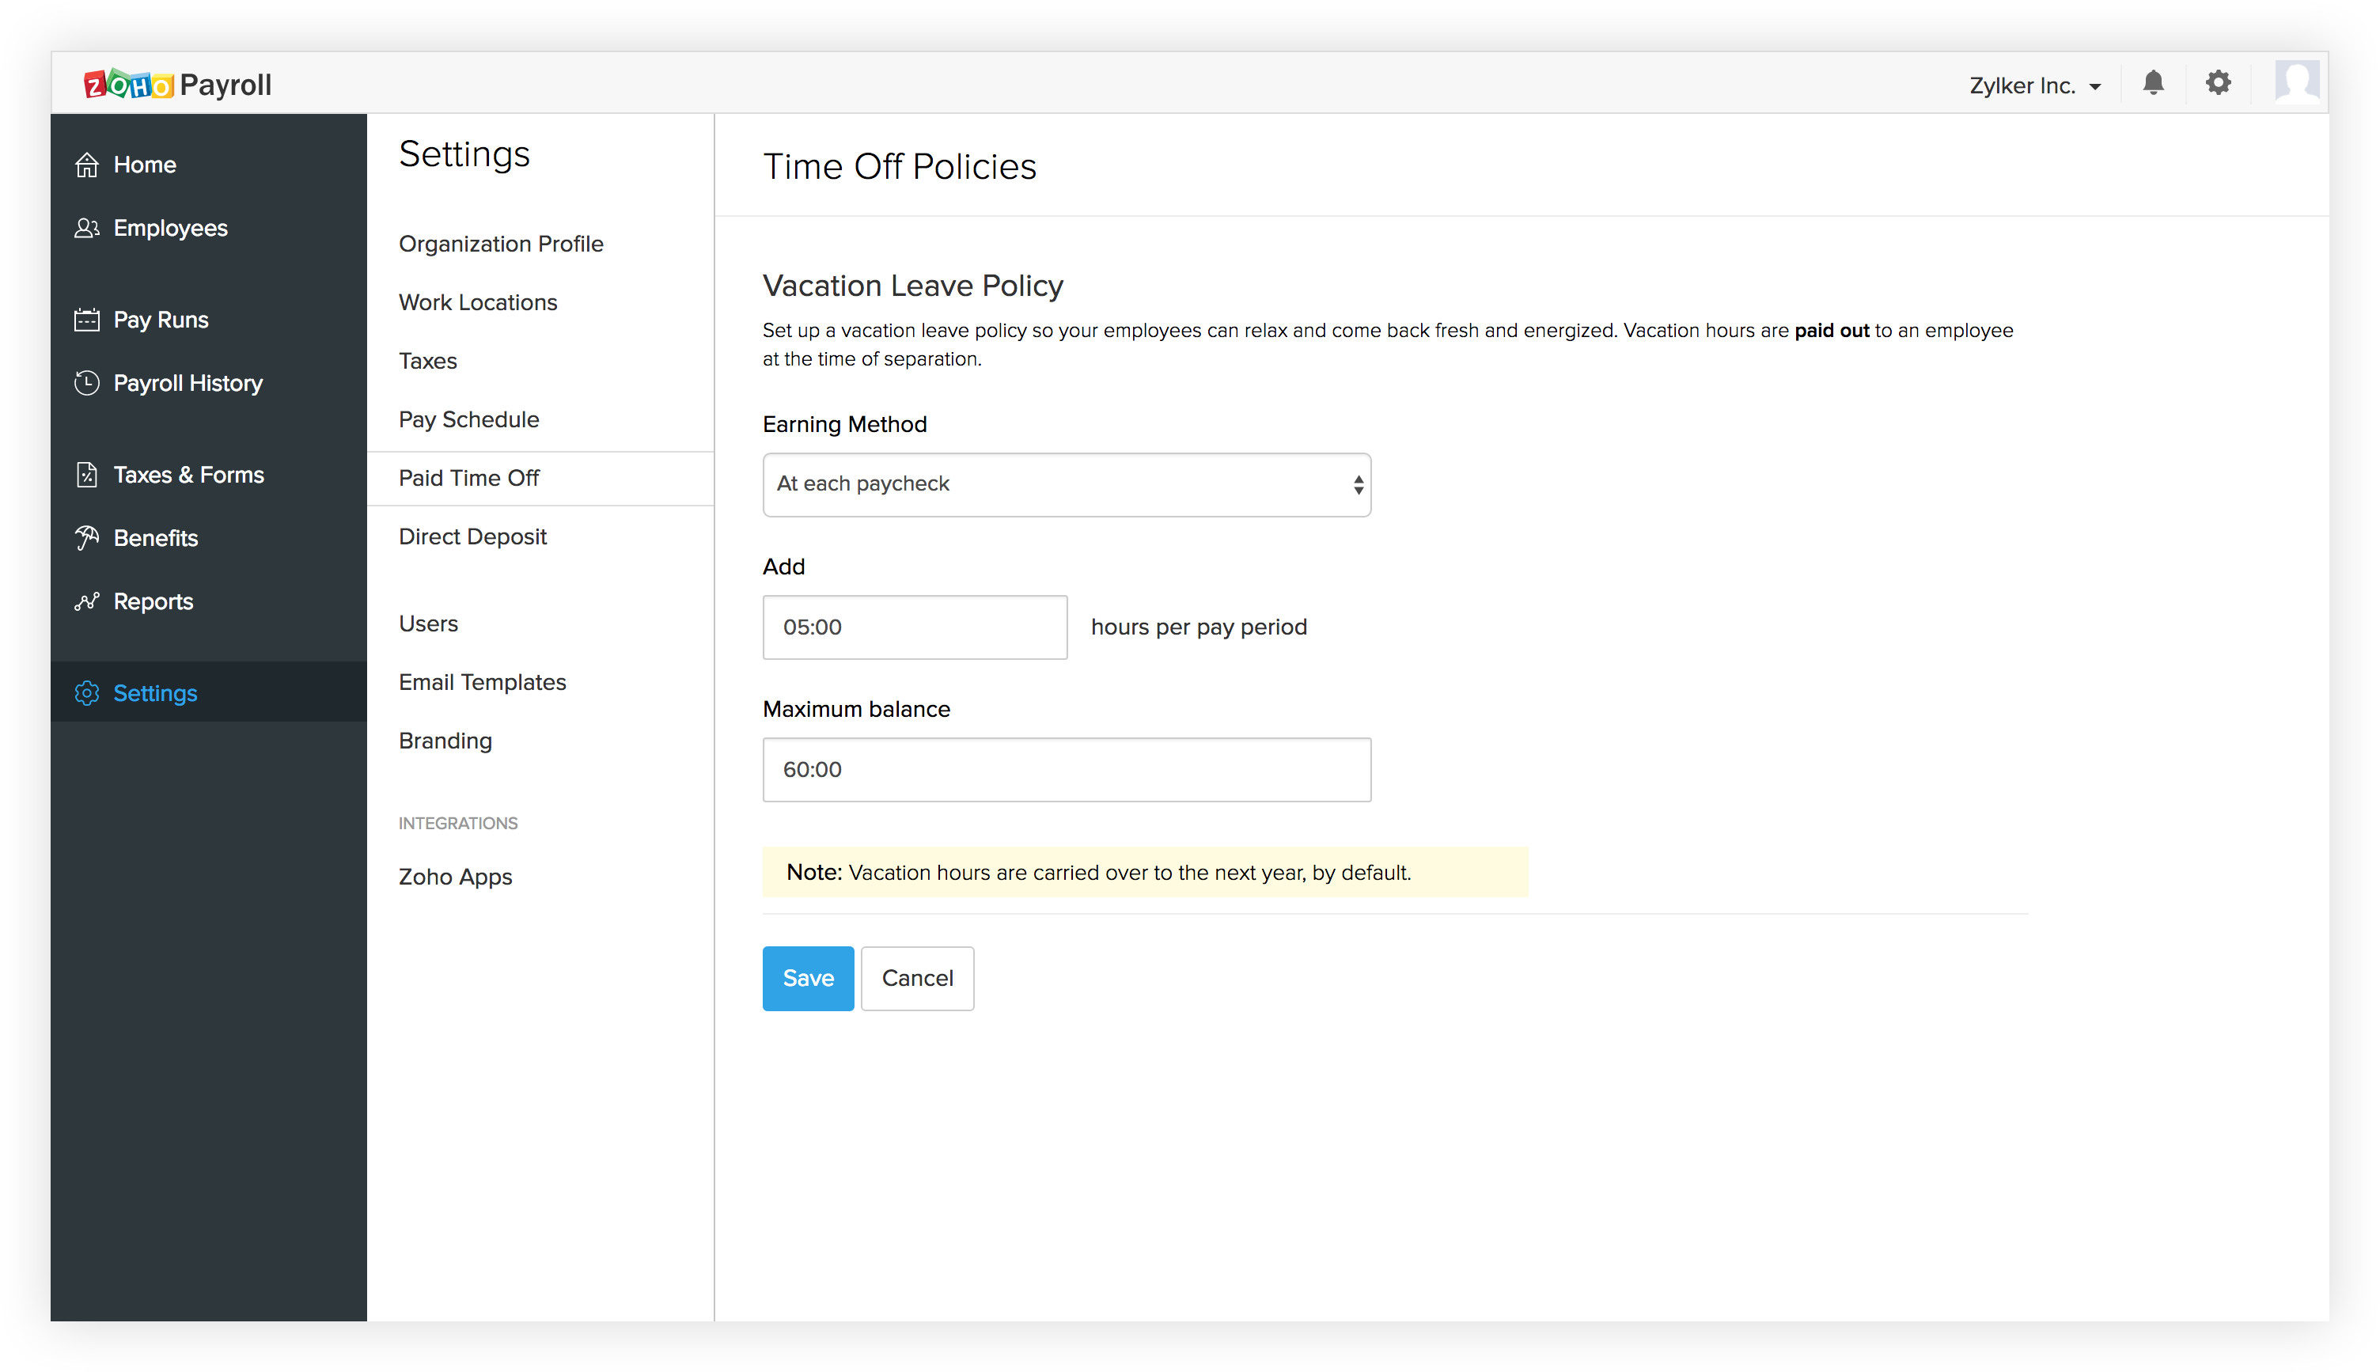Expand the Zylker Inc. organization dropdown
This screenshot has height=1372, width=2380.
tap(2035, 85)
